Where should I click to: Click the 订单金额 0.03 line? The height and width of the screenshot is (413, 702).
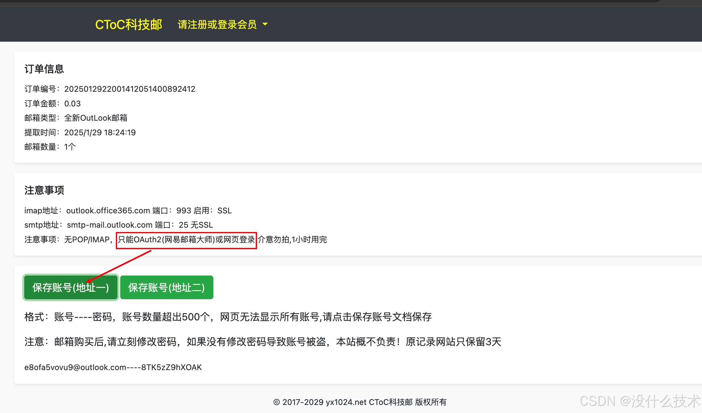53,104
